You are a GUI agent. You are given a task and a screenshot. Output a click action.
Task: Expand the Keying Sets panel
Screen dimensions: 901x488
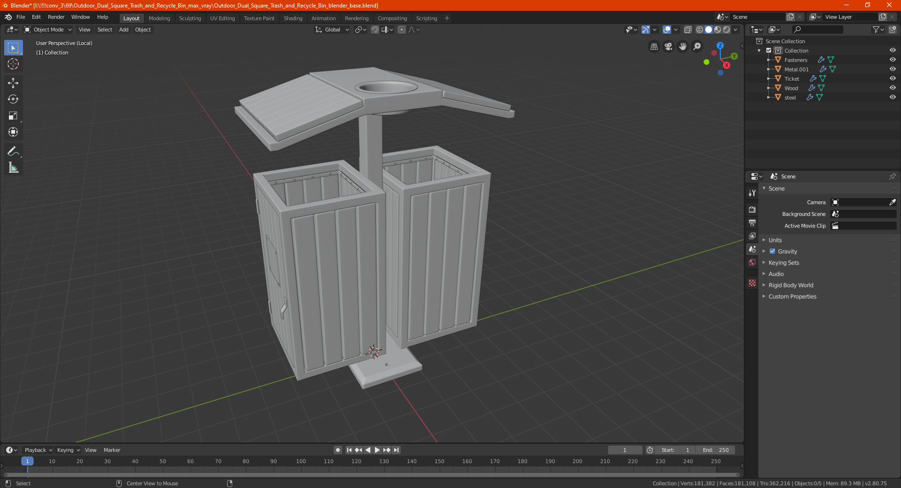pyautogui.click(x=783, y=262)
